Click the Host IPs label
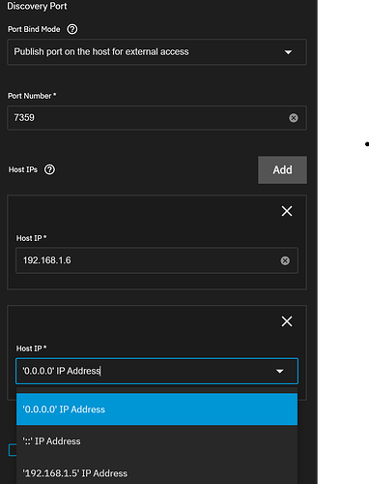Screen dimensions: 369x484 [23, 169]
